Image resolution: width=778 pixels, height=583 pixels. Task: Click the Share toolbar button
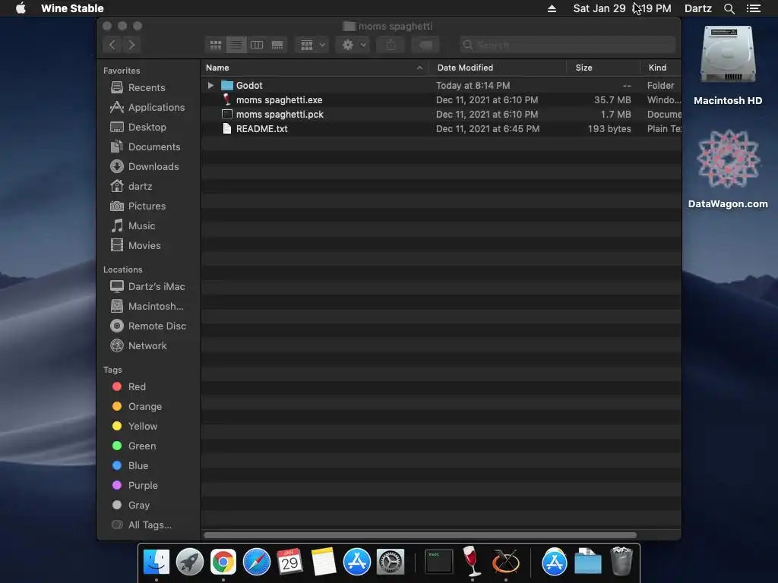click(x=391, y=45)
